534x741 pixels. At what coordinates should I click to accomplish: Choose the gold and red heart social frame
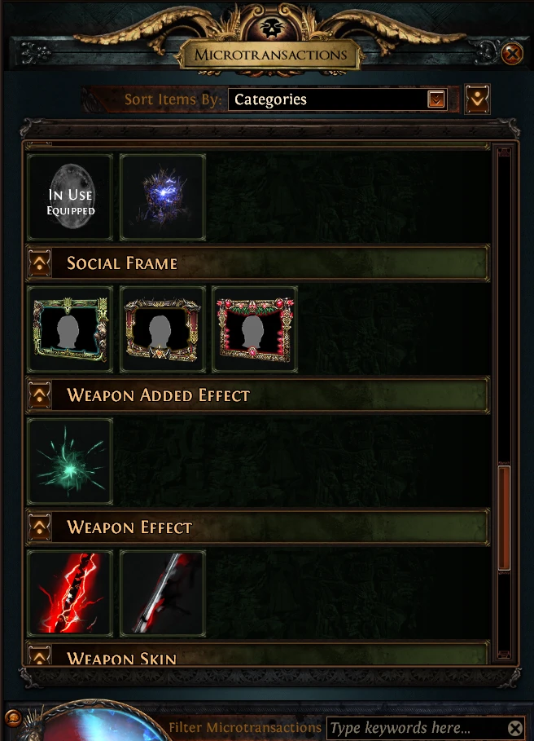[163, 329]
